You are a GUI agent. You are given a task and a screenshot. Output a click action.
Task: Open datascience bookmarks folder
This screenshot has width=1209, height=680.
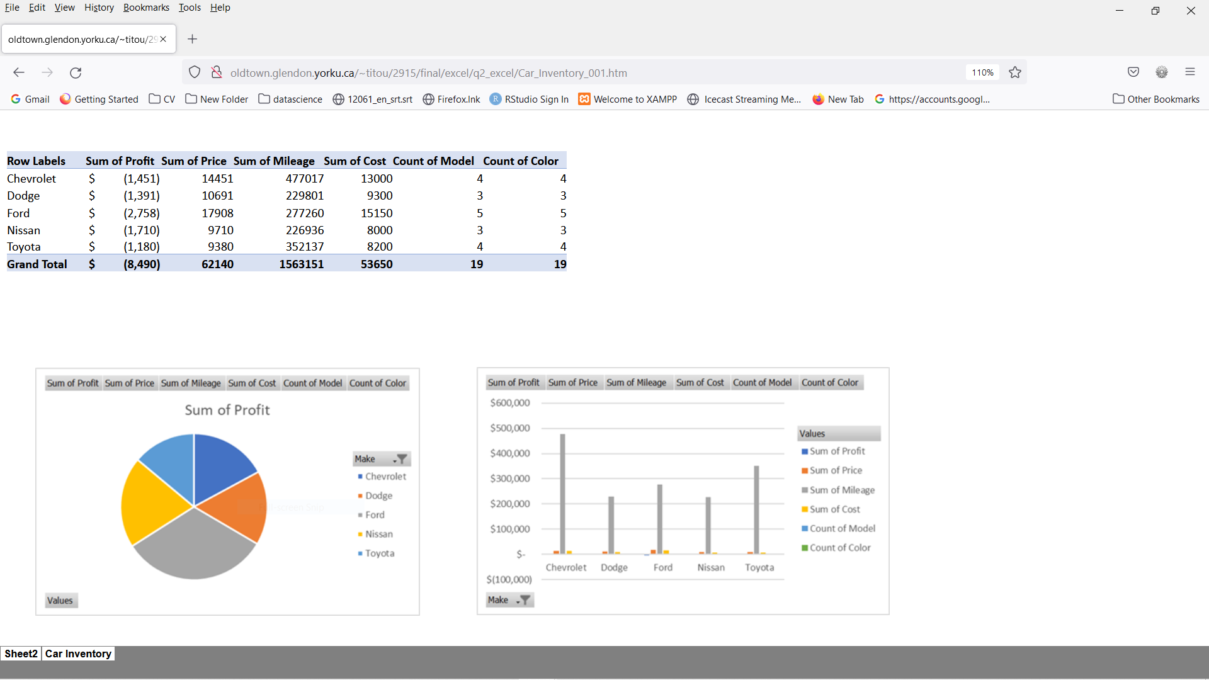pyautogui.click(x=290, y=99)
